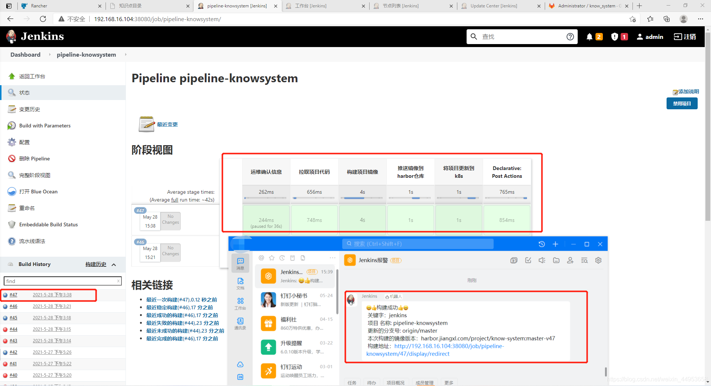Click DingTalk plus icon in title bar

click(x=555, y=244)
